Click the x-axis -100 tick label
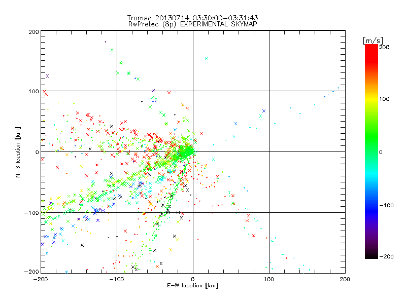This screenshot has width=406, height=304. pyautogui.click(x=117, y=279)
